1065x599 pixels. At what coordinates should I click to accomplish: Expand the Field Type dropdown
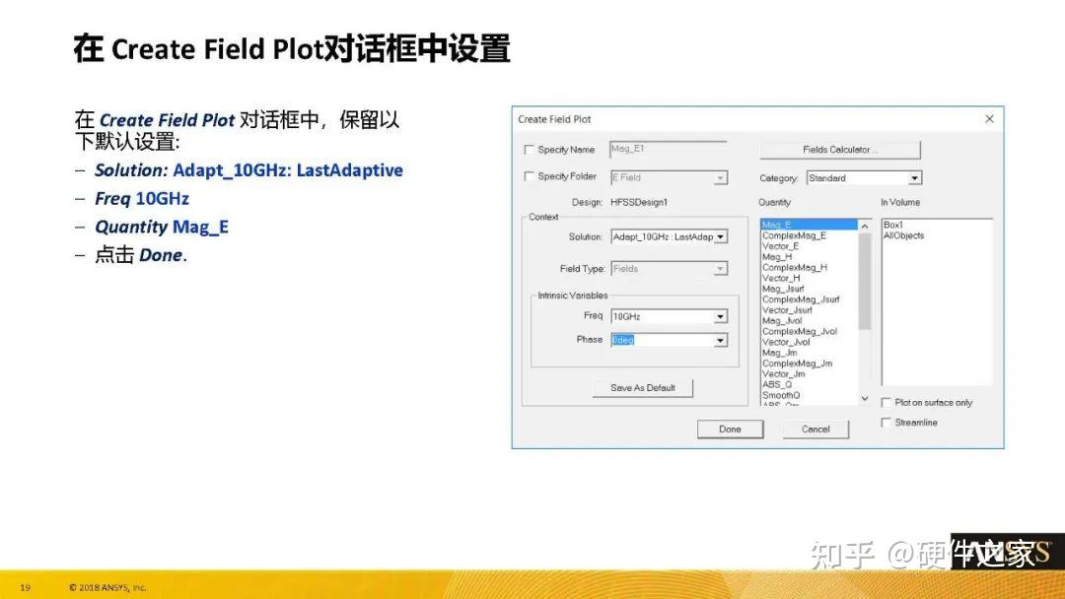pos(721,268)
